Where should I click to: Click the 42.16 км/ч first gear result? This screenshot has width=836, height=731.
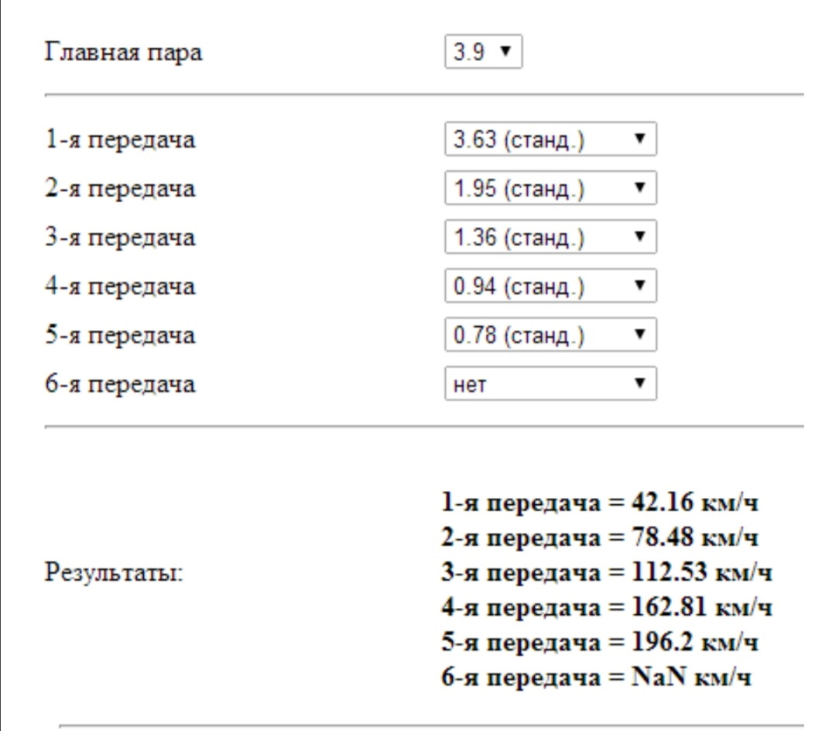pos(601,503)
